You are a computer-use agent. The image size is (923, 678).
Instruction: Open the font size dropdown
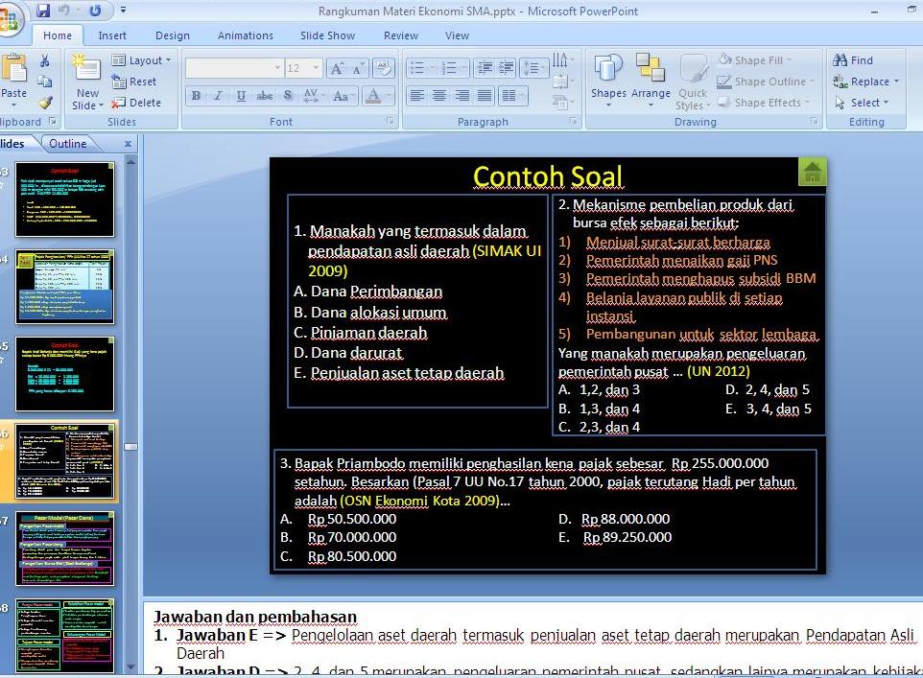click(314, 68)
